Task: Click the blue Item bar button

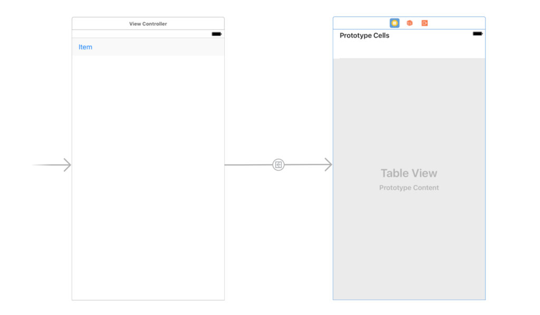Action: pyautogui.click(x=85, y=47)
